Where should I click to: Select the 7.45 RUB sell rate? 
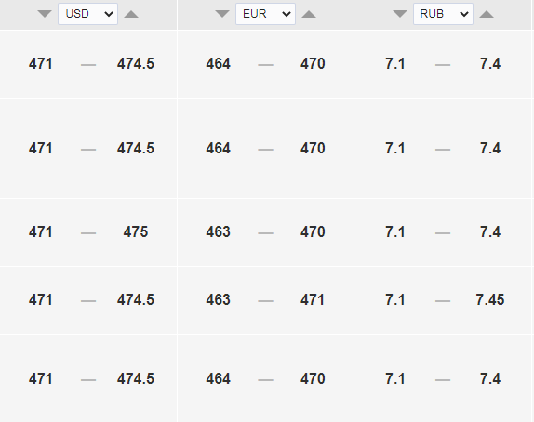[490, 300]
